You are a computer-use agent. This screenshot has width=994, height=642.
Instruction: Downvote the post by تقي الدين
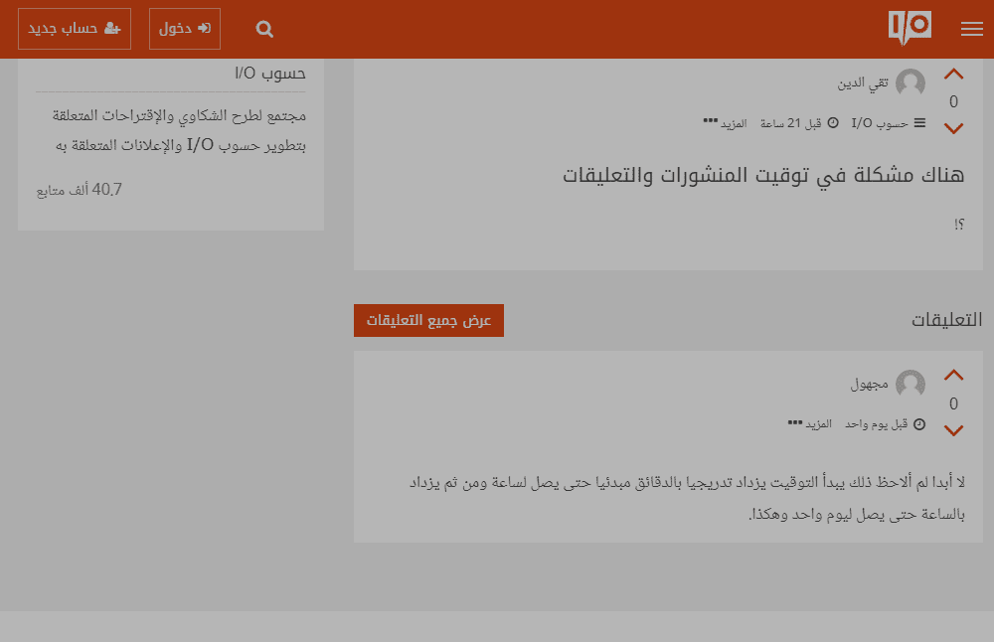coord(953,128)
